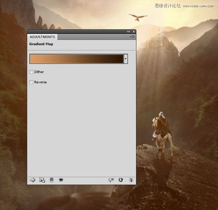Delete this adjustment layer with trash icon
This screenshot has width=218, height=210.
(131, 180)
